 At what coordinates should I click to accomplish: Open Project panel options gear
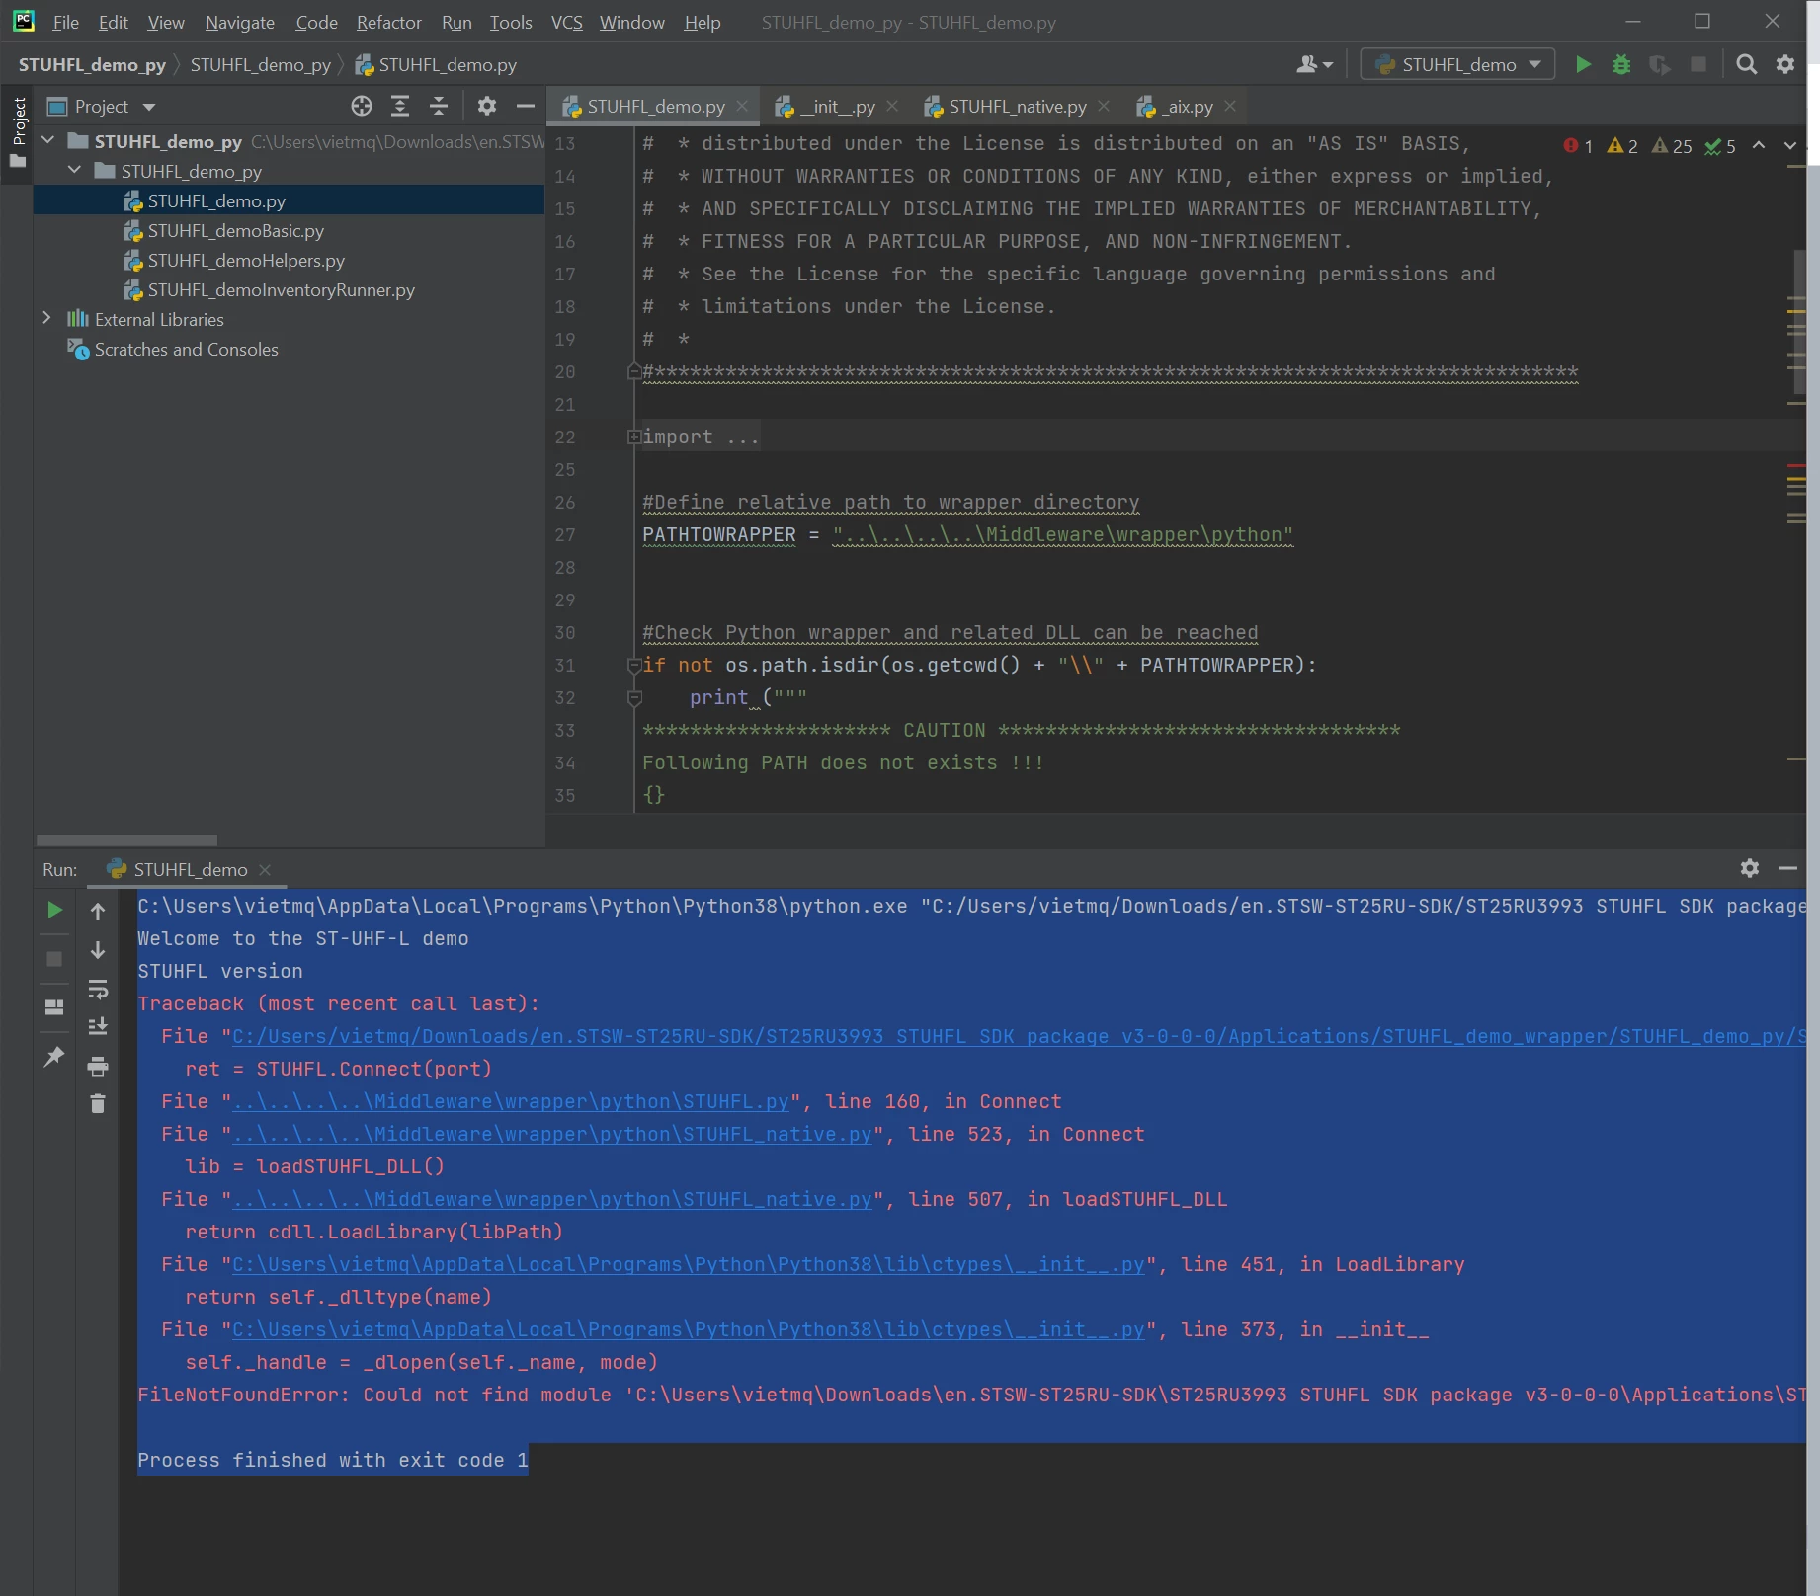pyautogui.click(x=487, y=106)
